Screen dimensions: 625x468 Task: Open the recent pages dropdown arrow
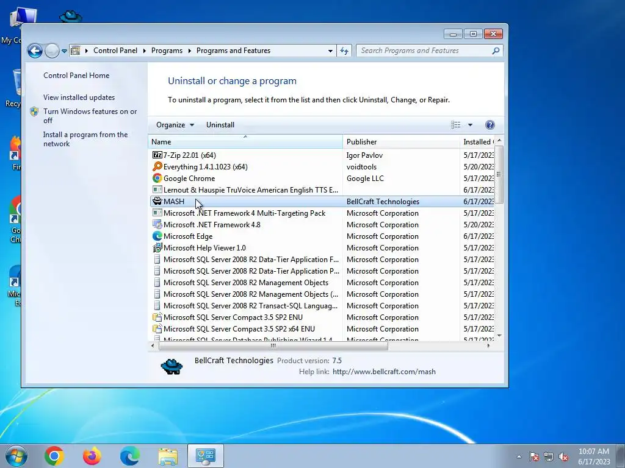tap(64, 51)
